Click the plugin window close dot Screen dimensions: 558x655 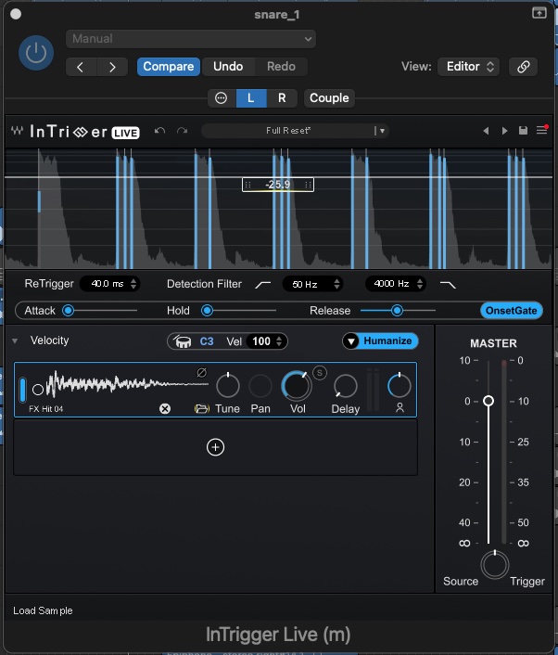tap(16, 14)
